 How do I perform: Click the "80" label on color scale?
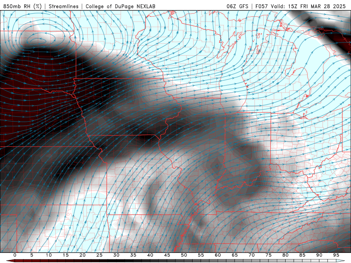tap(285, 255)
